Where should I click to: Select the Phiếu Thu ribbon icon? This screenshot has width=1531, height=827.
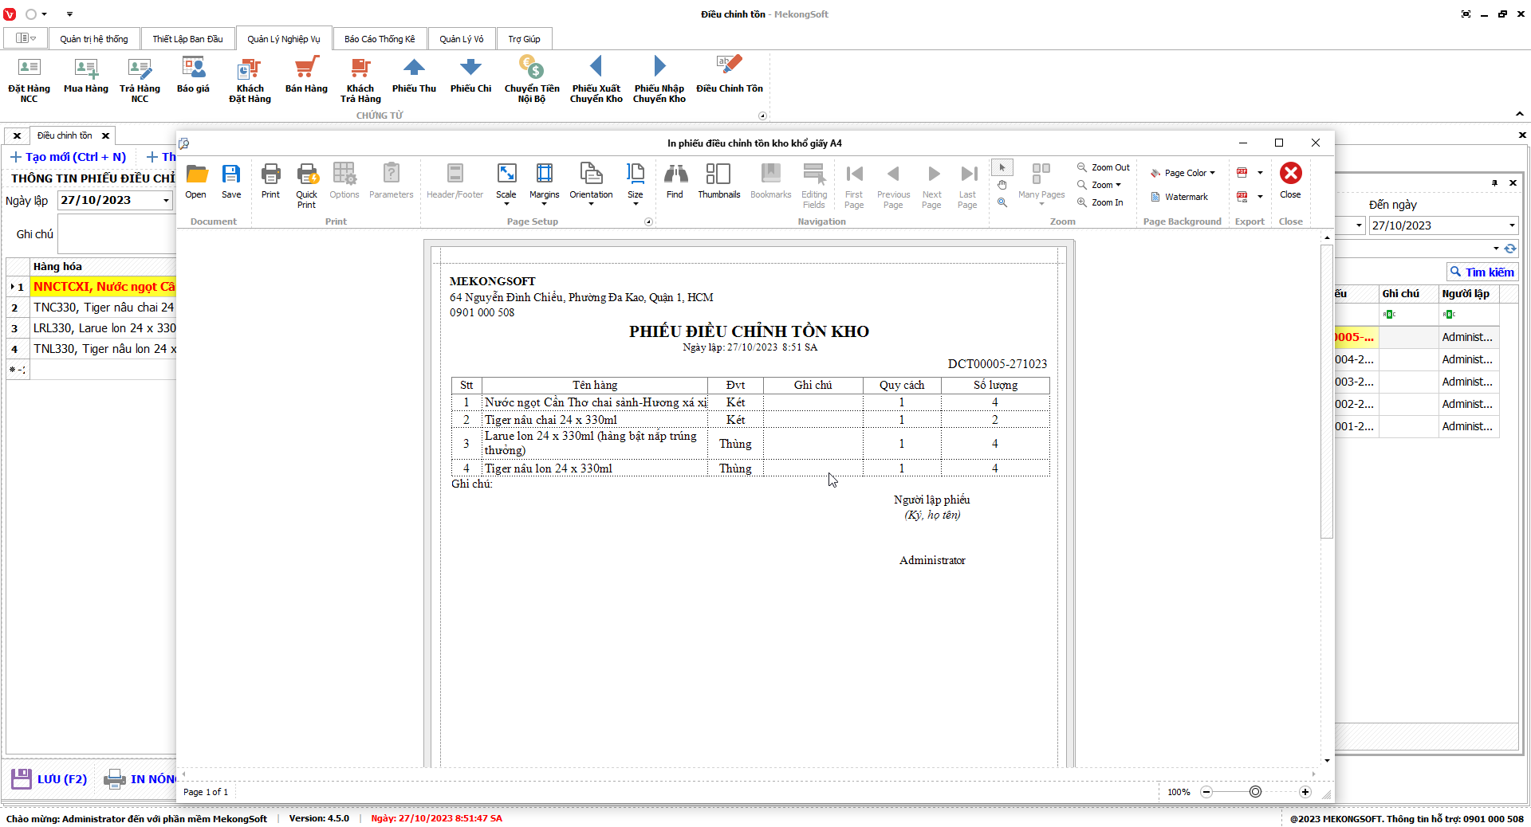(414, 76)
